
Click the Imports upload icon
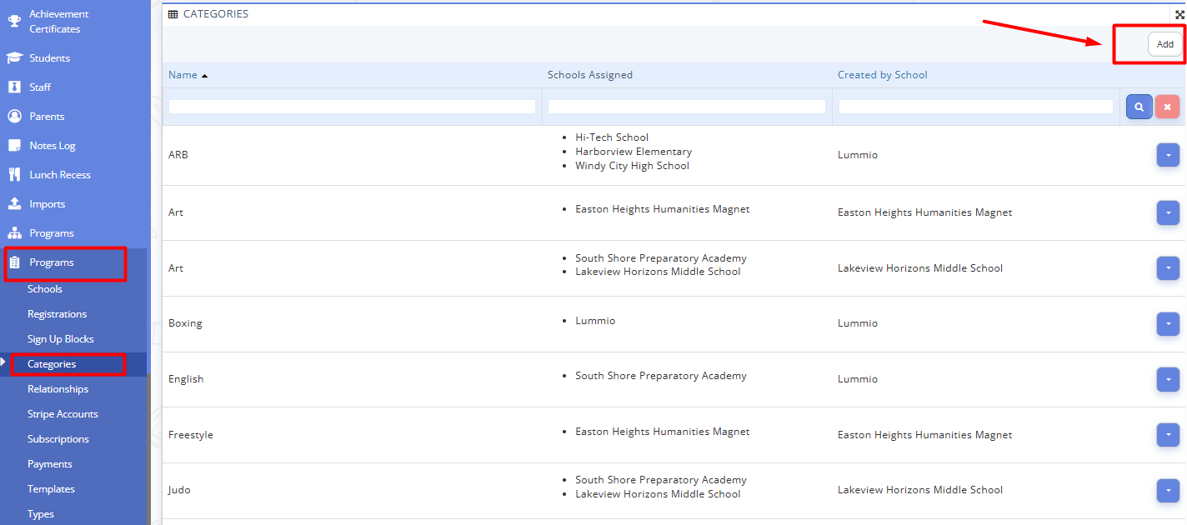click(14, 204)
